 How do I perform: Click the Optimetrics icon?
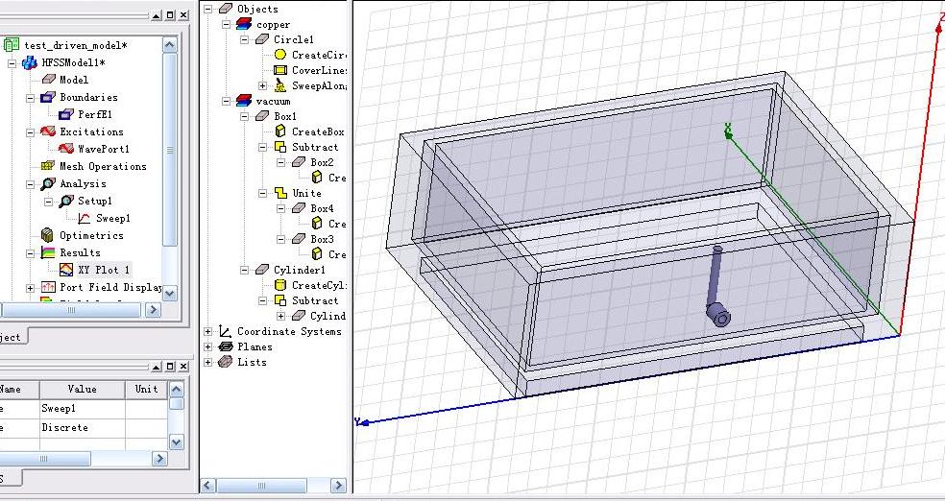(48, 235)
